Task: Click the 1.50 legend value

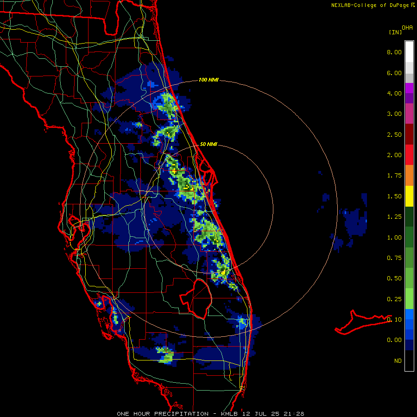Action: point(394,196)
